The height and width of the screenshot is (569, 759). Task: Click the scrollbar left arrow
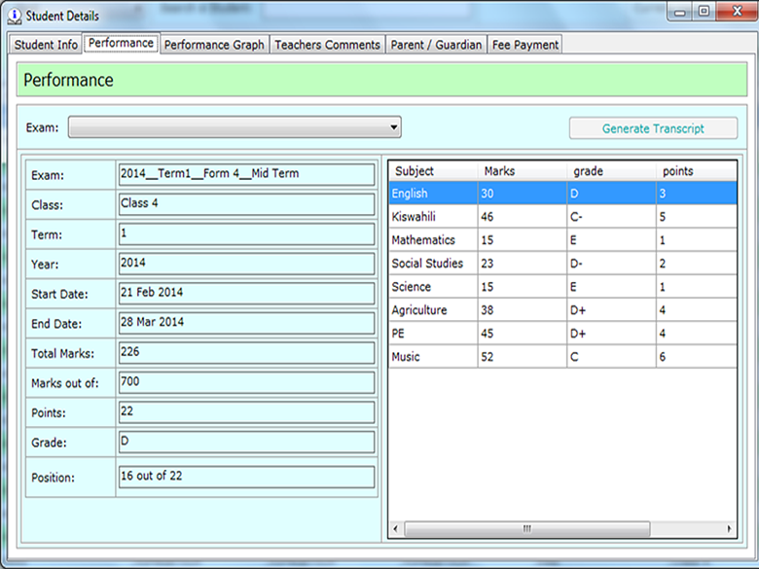[x=396, y=528]
